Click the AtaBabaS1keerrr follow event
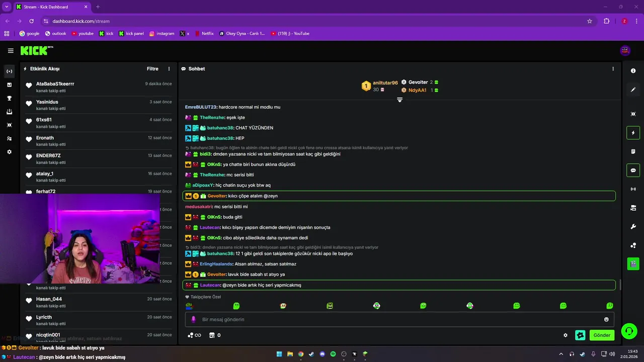Viewport: 644px width, 362px height. coord(99,87)
